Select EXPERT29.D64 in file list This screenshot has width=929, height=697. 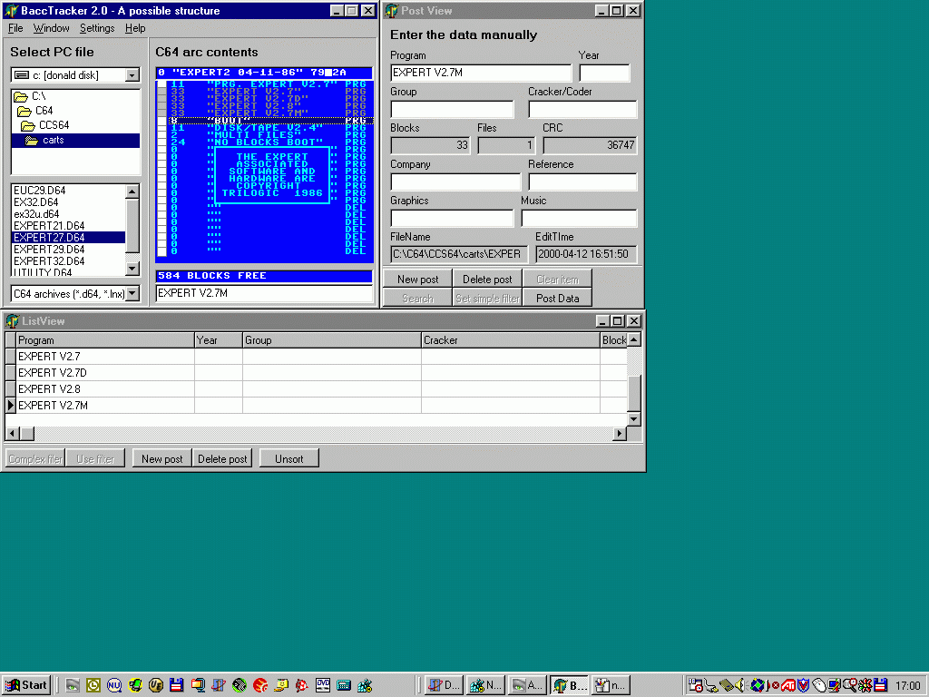[49, 250]
